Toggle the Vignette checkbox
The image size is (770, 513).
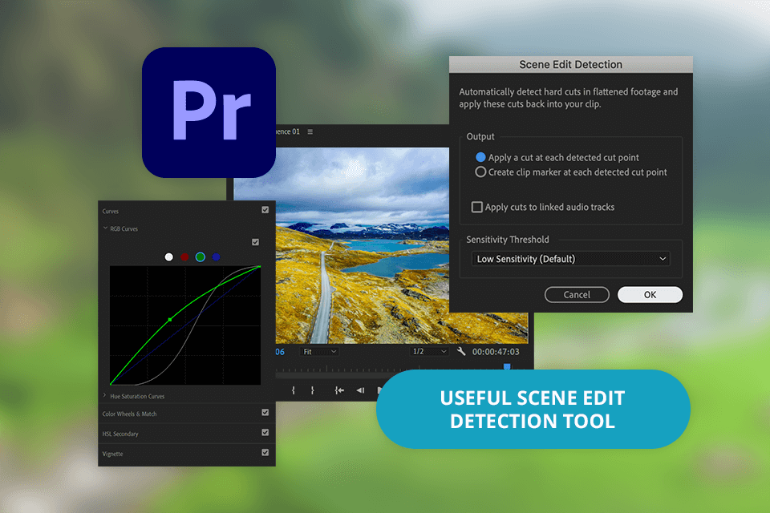265,453
